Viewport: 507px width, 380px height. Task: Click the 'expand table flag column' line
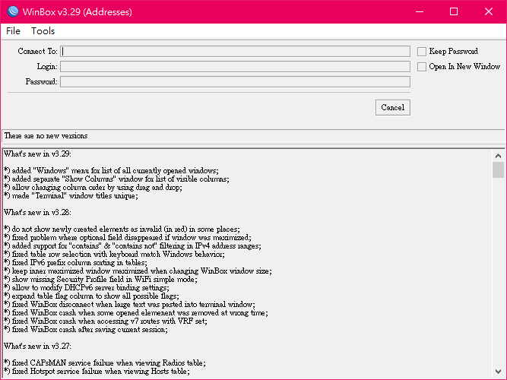91,296
